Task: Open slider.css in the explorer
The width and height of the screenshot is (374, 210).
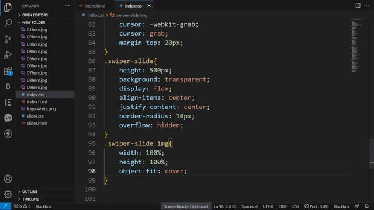Action: click(x=35, y=116)
